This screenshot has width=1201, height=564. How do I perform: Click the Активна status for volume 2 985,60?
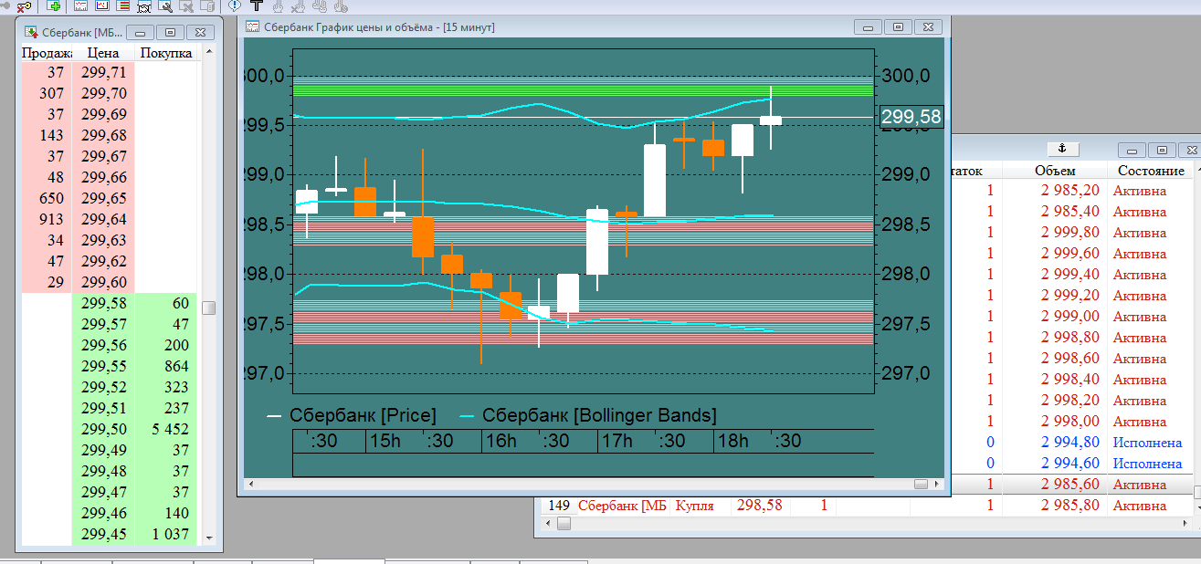tap(1139, 485)
